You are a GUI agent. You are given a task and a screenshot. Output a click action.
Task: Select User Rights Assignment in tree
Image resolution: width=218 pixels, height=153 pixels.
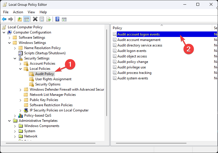coord(53,79)
